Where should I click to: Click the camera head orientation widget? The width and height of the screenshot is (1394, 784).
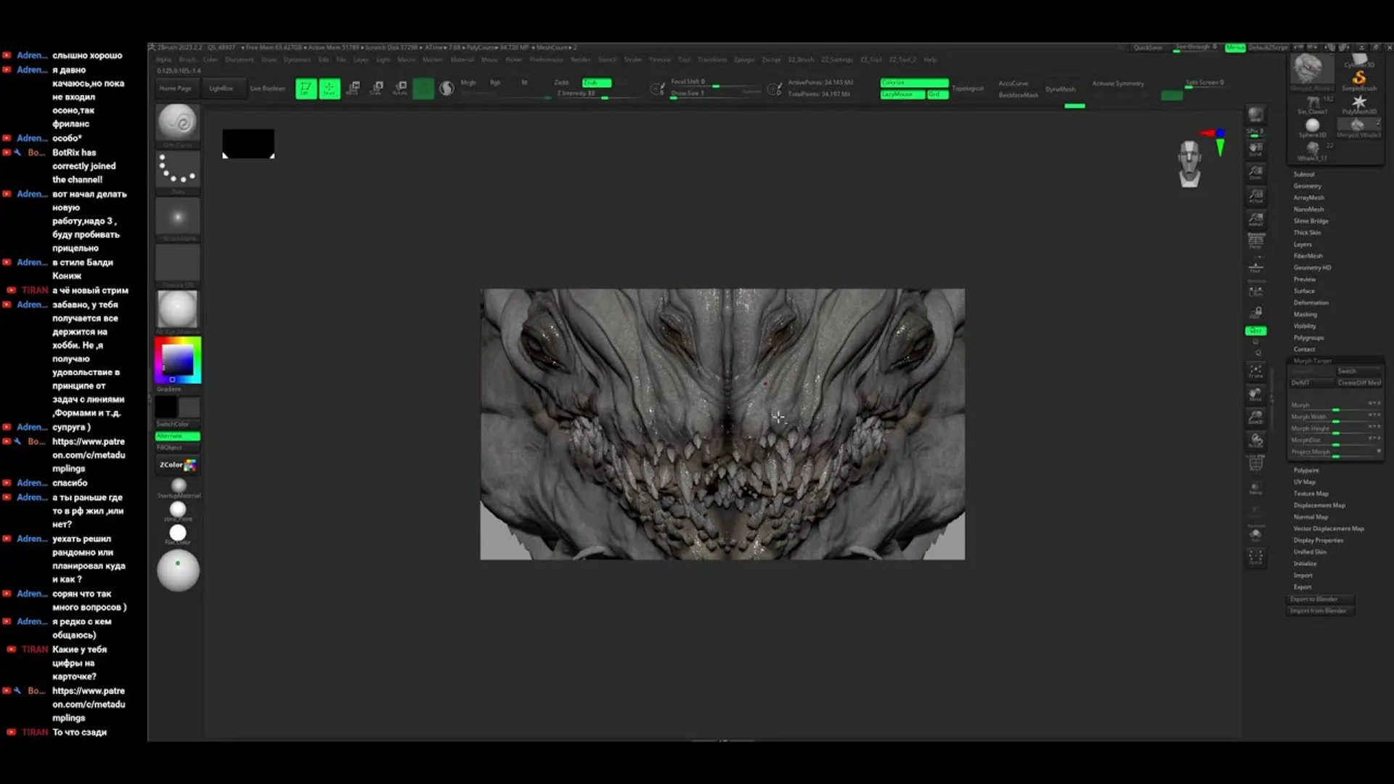(1189, 164)
